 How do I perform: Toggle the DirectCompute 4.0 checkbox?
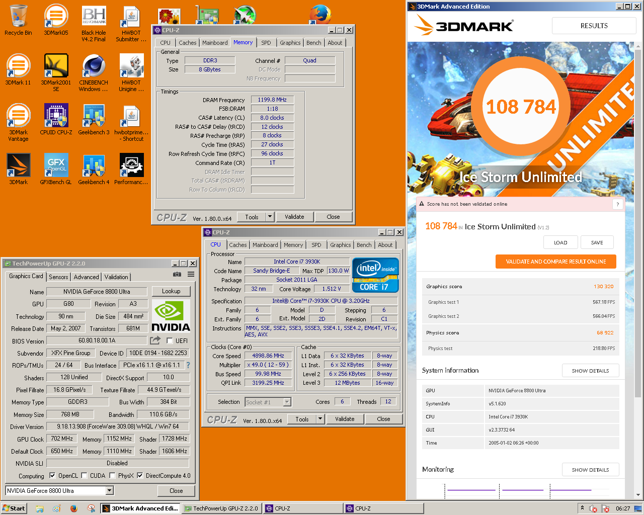point(140,475)
